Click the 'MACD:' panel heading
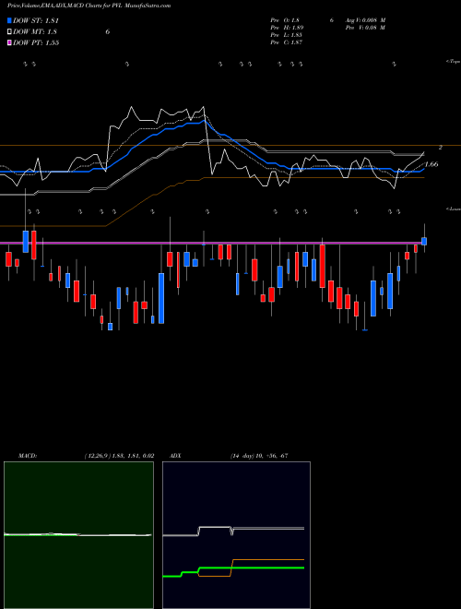The image size is (461, 609). pos(27,456)
